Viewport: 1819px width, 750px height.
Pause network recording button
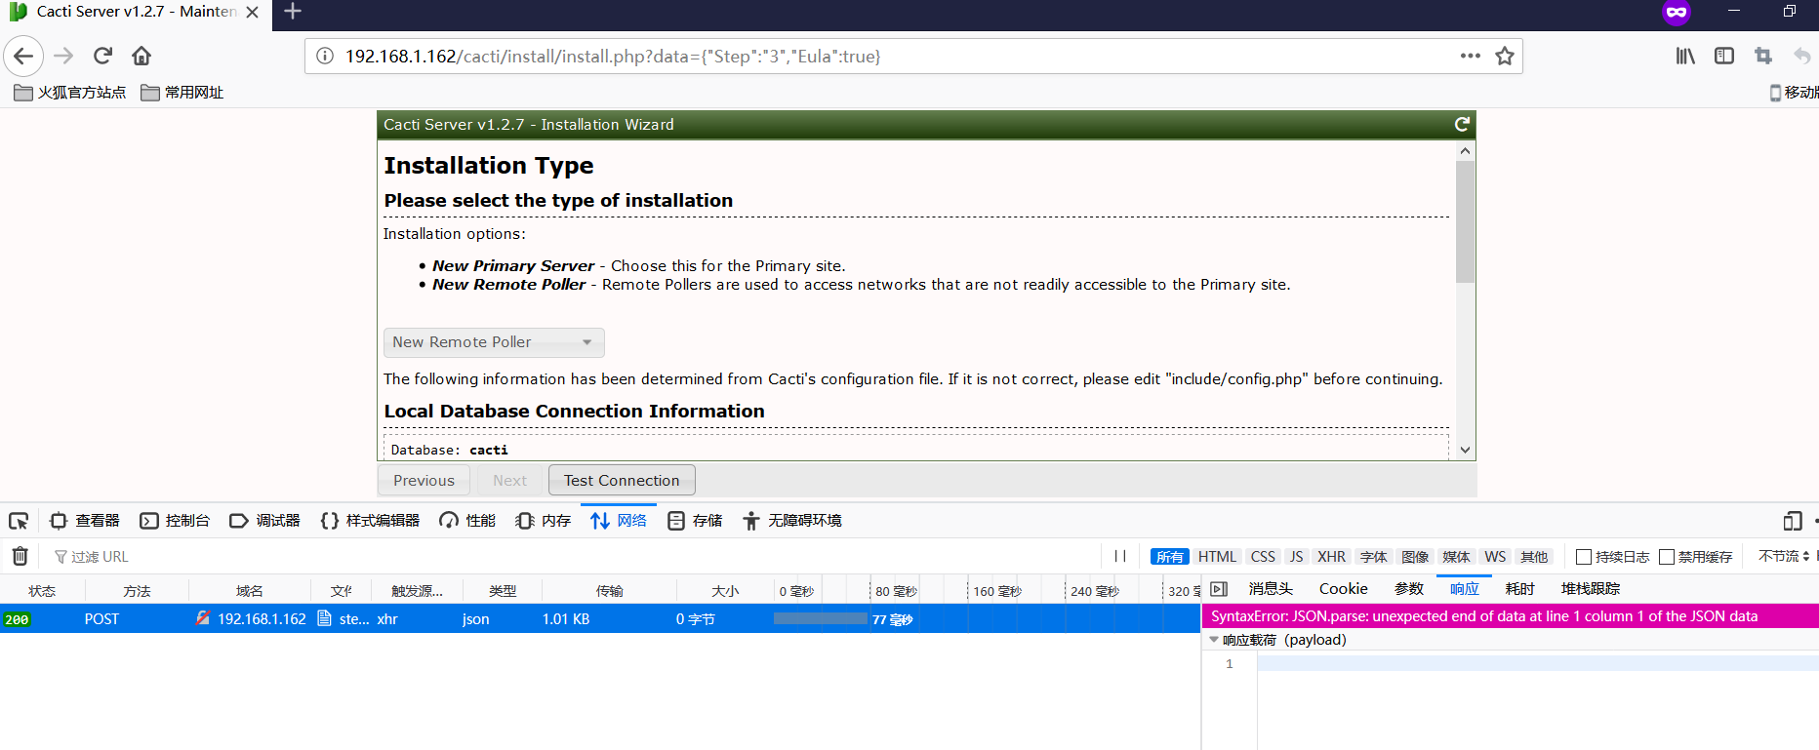click(x=1120, y=556)
